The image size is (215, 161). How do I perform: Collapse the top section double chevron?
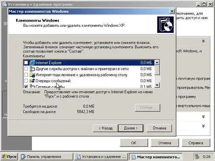click(204, 41)
